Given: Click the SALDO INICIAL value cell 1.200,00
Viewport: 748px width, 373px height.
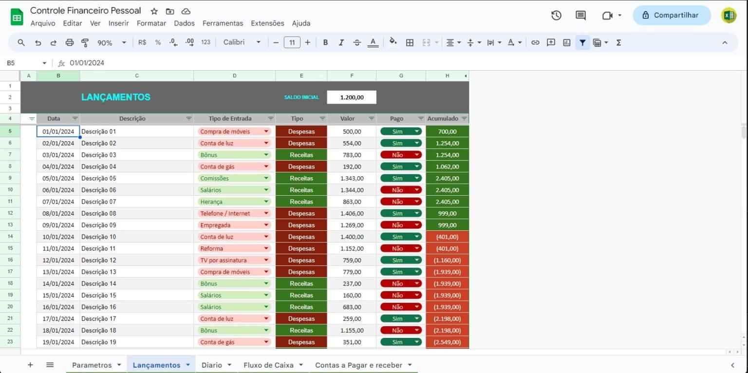Looking at the screenshot, I should (x=352, y=97).
